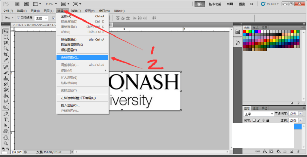Select the Zoom tool
Viewport: 307px width, 157px height.
click(6, 143)
